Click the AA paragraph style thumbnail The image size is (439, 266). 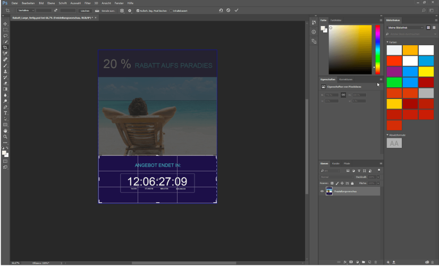coord(394,143)
